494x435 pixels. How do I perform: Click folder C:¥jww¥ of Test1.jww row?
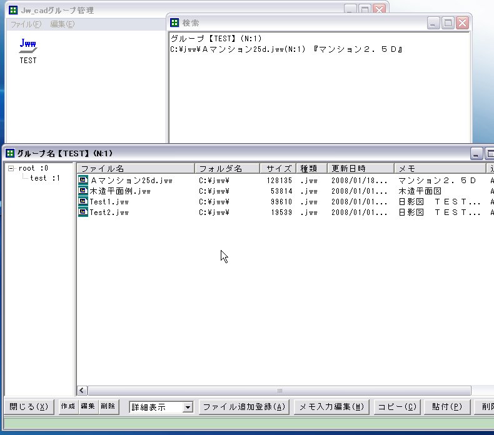coord(214,202)
